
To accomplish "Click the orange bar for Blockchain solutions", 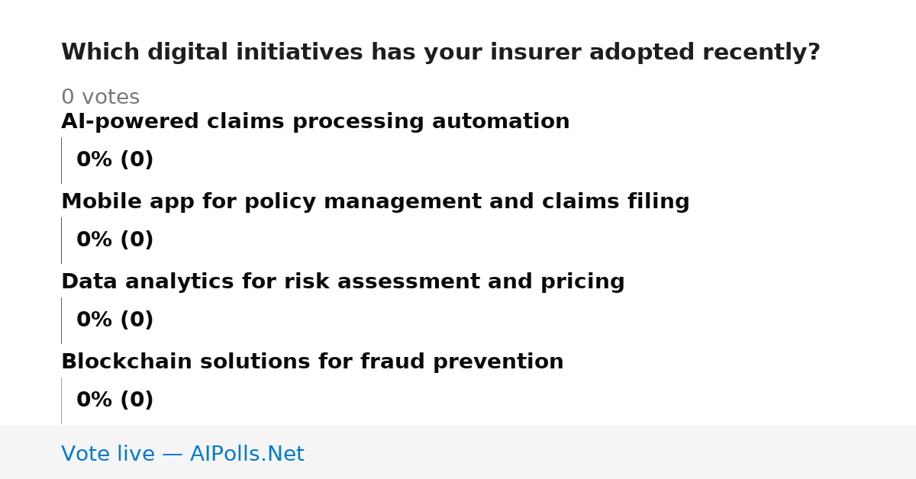I will click(62, 400).
